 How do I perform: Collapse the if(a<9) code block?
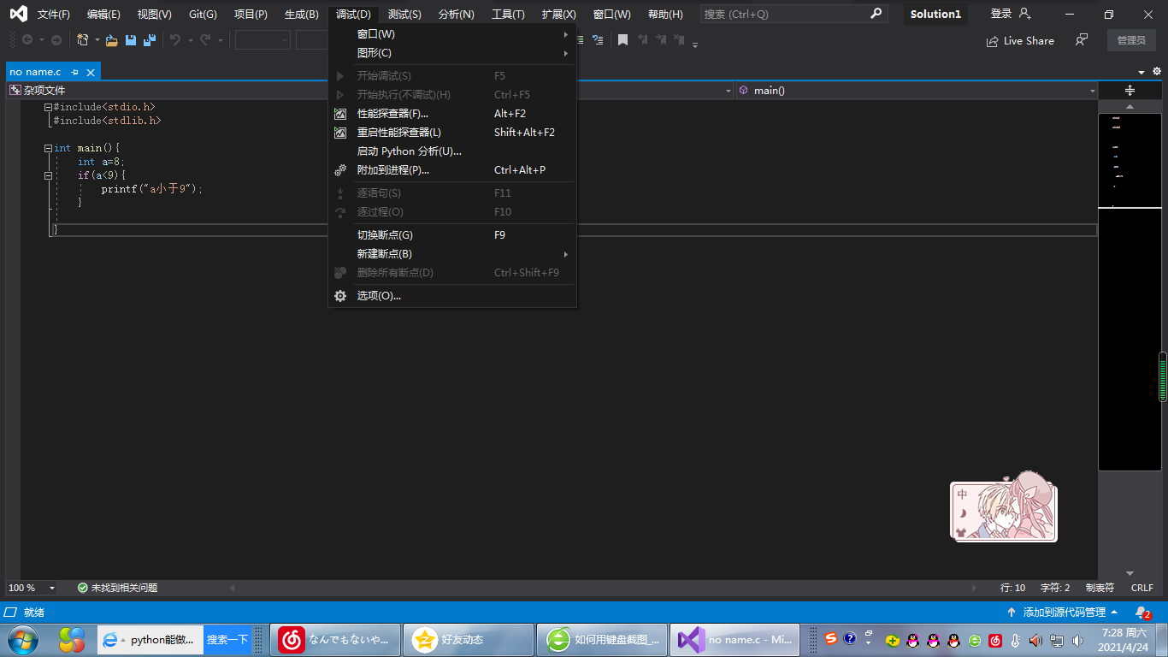[49, 175]
